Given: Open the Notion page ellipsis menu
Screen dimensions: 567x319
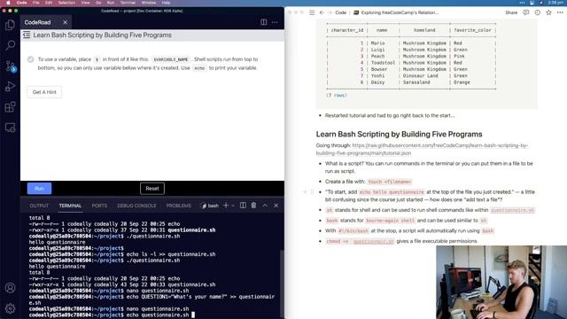Looking at the screenshot, I should coord(560,12).
